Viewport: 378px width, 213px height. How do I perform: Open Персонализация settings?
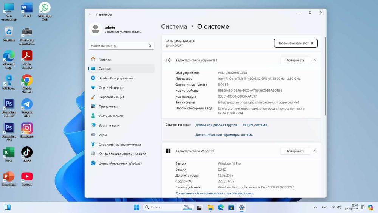pyautogui.click(x=121, y=97)
